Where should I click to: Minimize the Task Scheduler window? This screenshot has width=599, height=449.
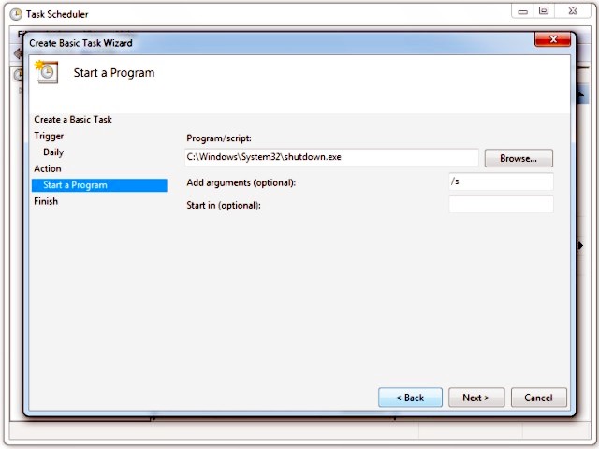522,11
